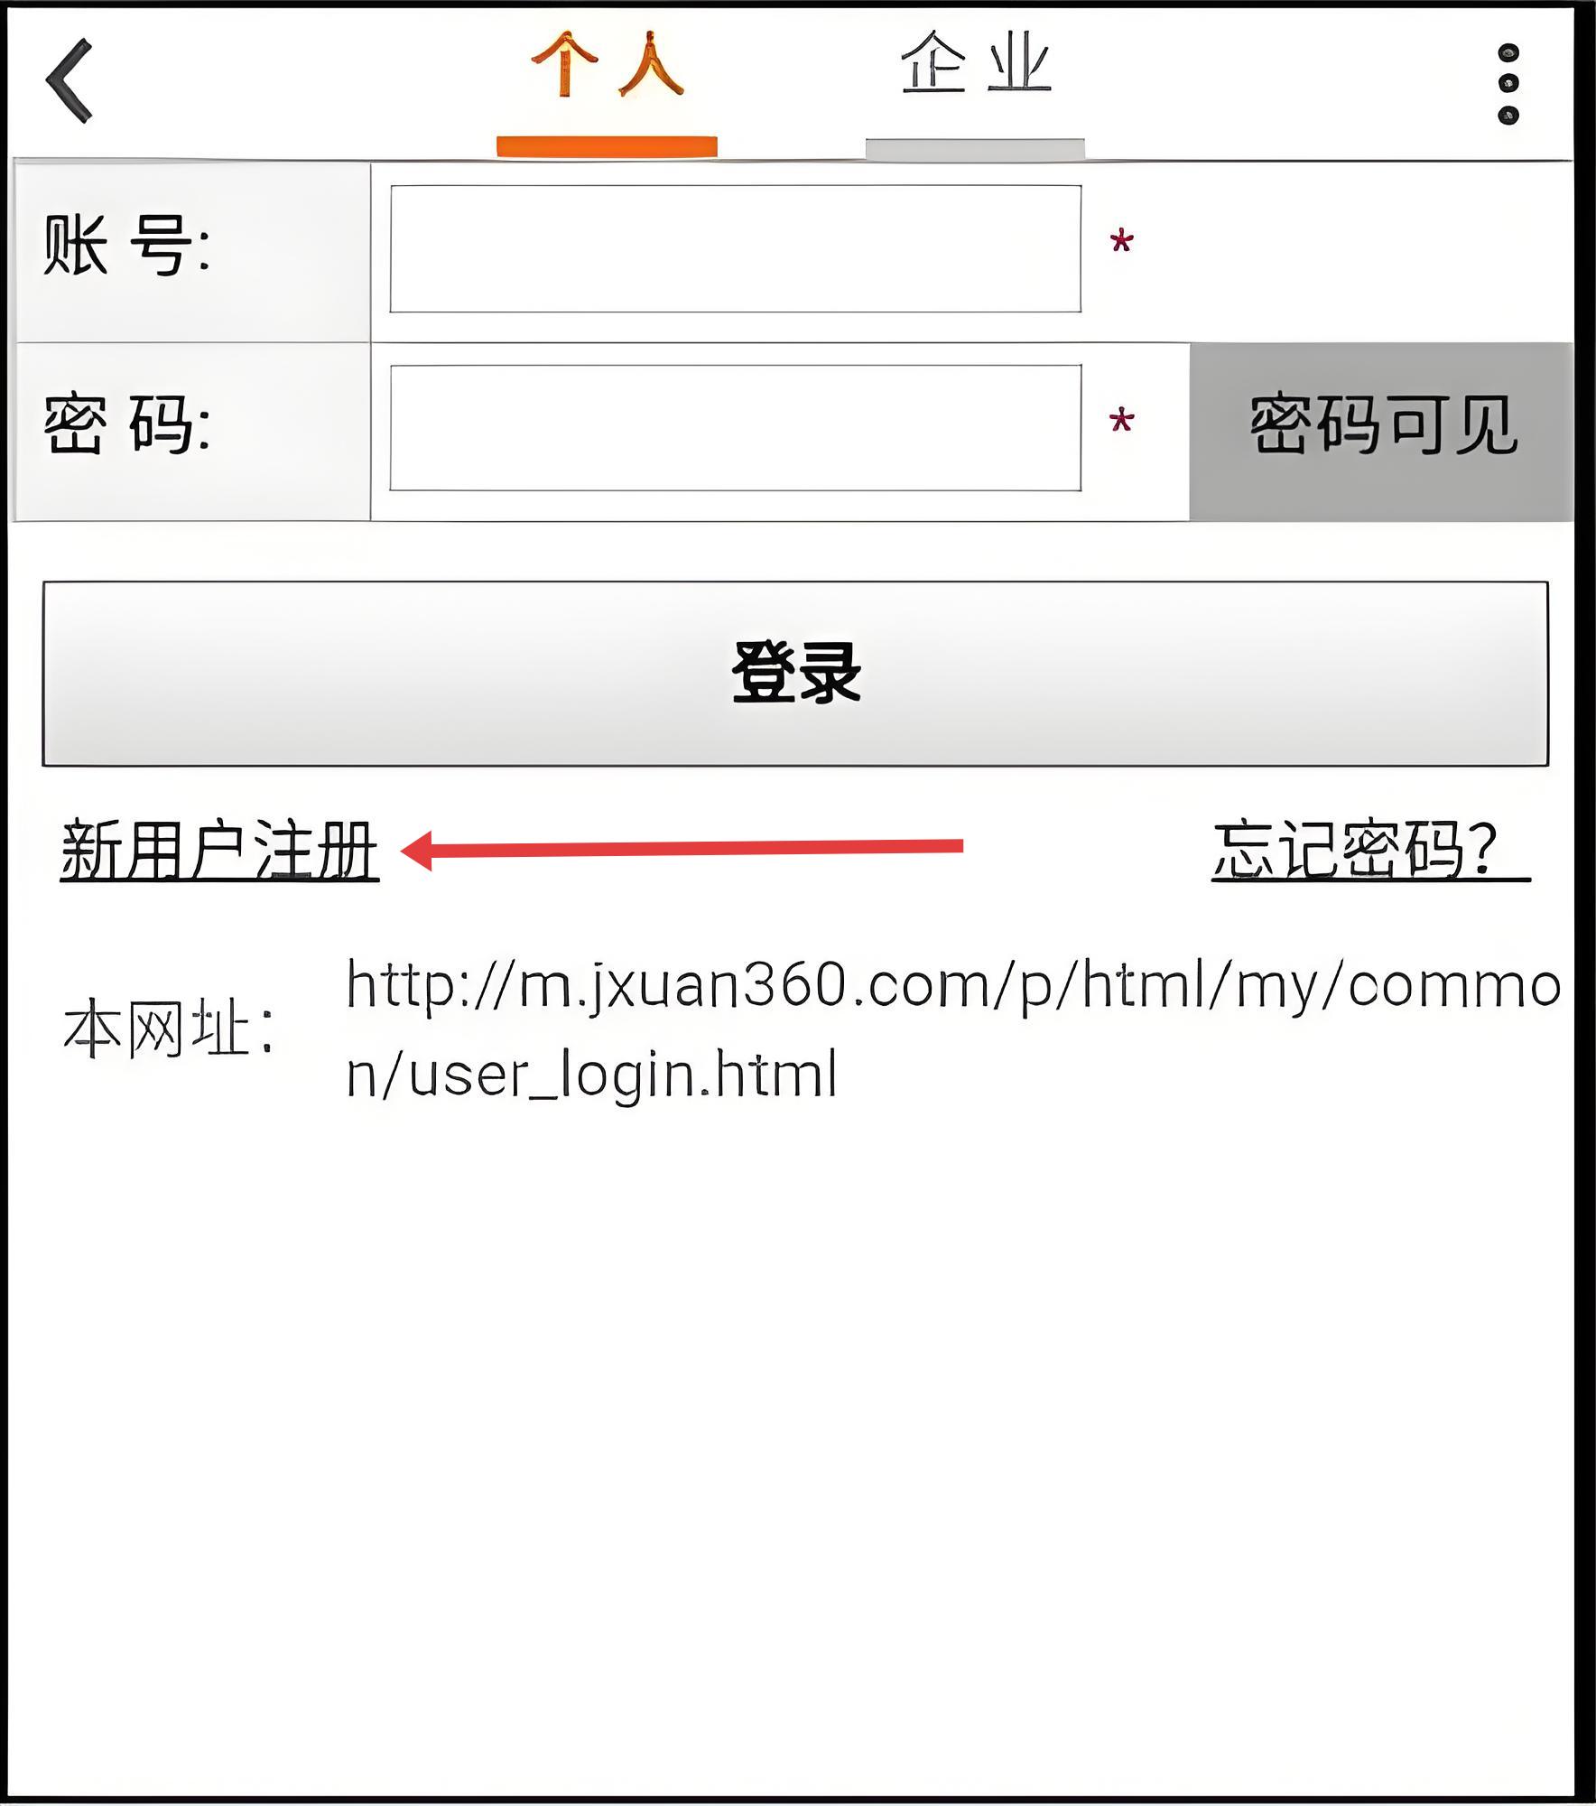Go back using the left chevron icon
This screenshot has height=1806, width=1596.
pos(70,80)
